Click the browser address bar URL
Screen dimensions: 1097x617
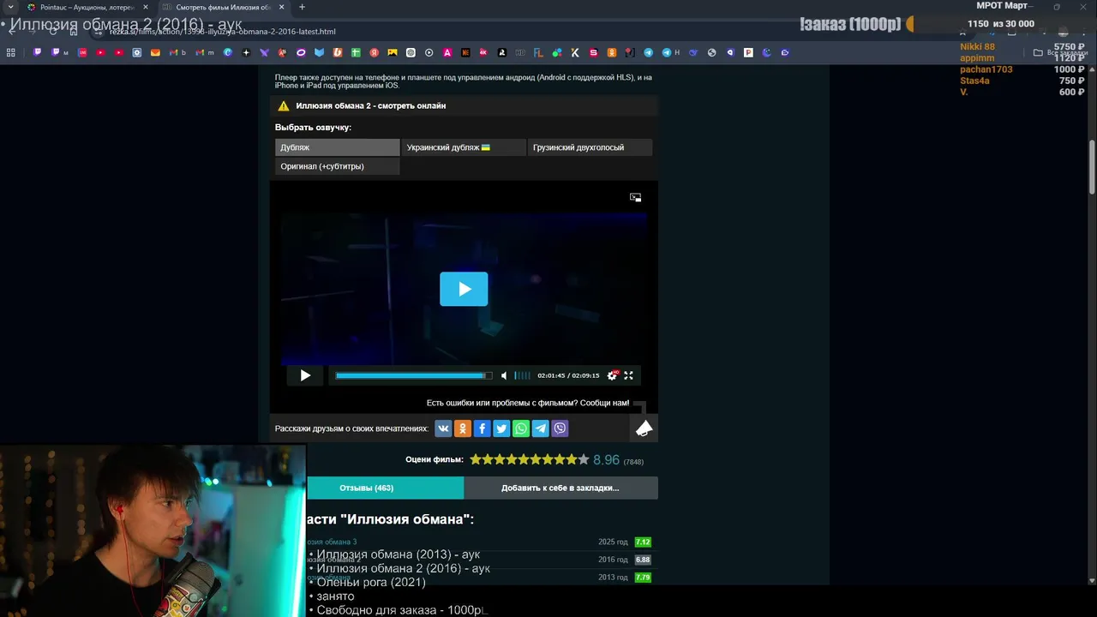(x=222, y=32)
